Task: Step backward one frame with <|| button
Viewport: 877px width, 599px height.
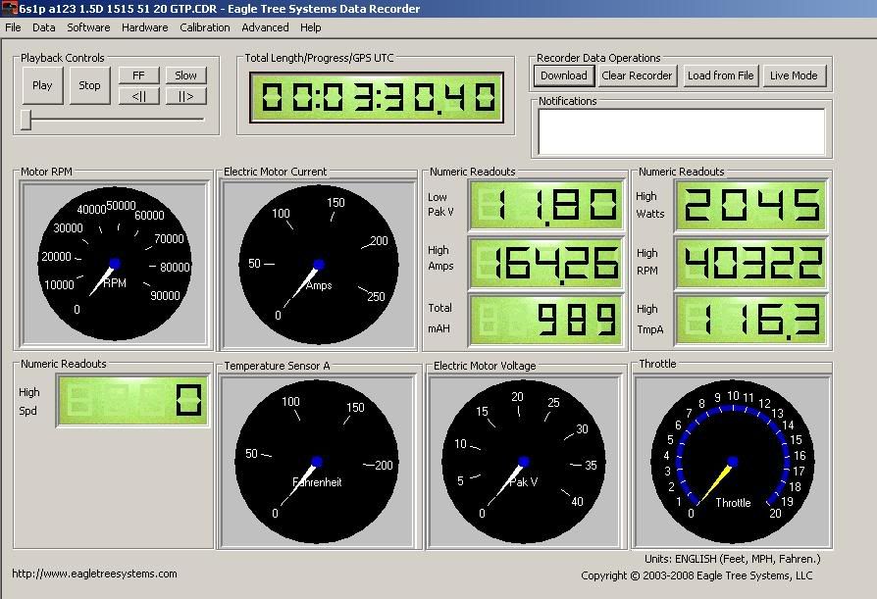Action: [x=138, y=96]
